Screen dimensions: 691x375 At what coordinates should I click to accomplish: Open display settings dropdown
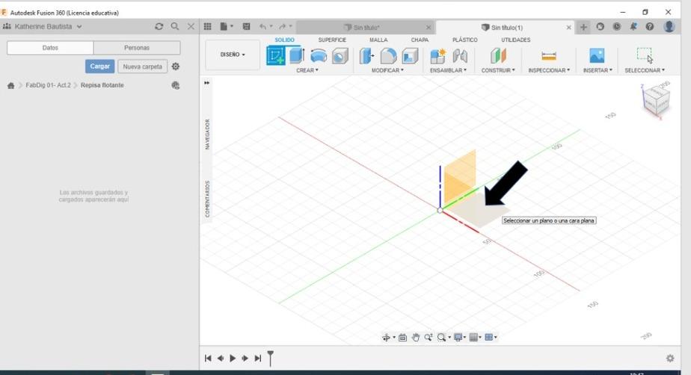(x=460, y=338)
